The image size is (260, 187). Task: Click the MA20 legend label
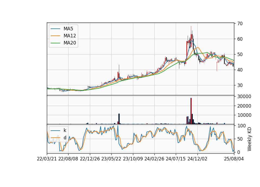[x=70, y=43]
